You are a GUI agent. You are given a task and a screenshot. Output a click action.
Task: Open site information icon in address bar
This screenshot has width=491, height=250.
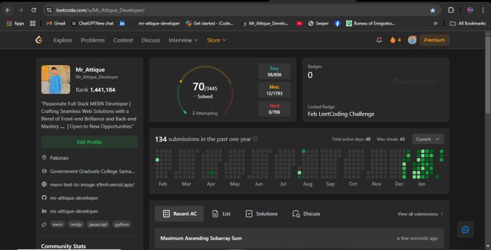pyautogui.click(x=49, y=10)
